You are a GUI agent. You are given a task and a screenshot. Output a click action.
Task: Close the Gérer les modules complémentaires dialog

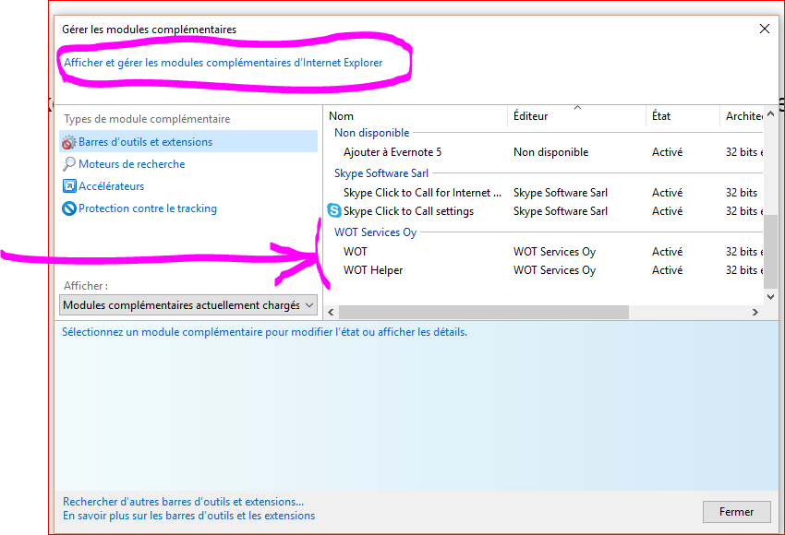pos(765,29)
